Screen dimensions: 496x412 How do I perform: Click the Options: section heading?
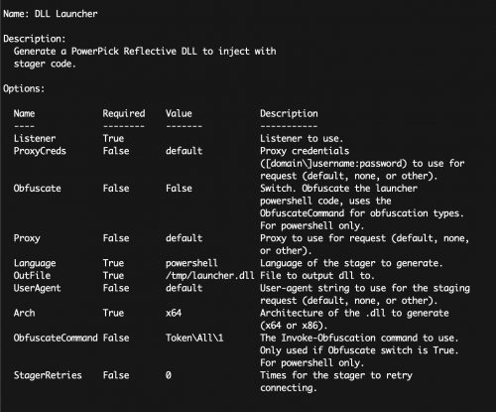click(x=24, y=88)
